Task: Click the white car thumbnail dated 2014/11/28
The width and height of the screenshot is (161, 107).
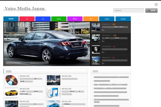Action: click(x=53, y=80)
